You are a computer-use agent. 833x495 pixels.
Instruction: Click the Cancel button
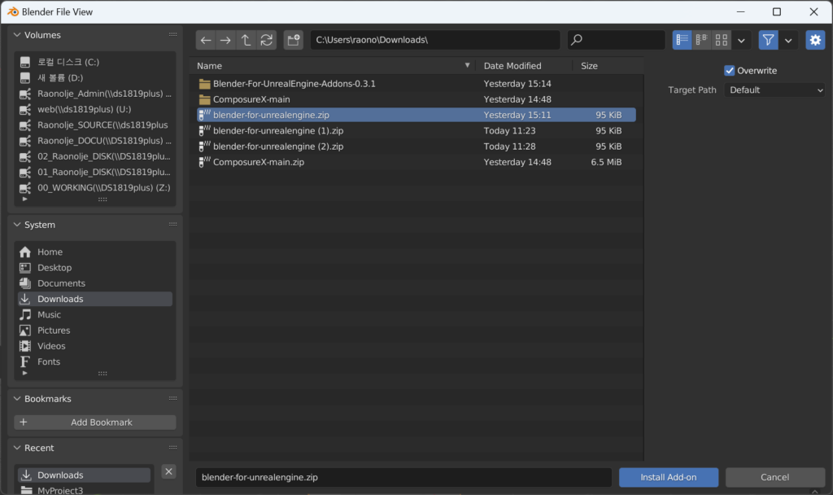point(775,477)
